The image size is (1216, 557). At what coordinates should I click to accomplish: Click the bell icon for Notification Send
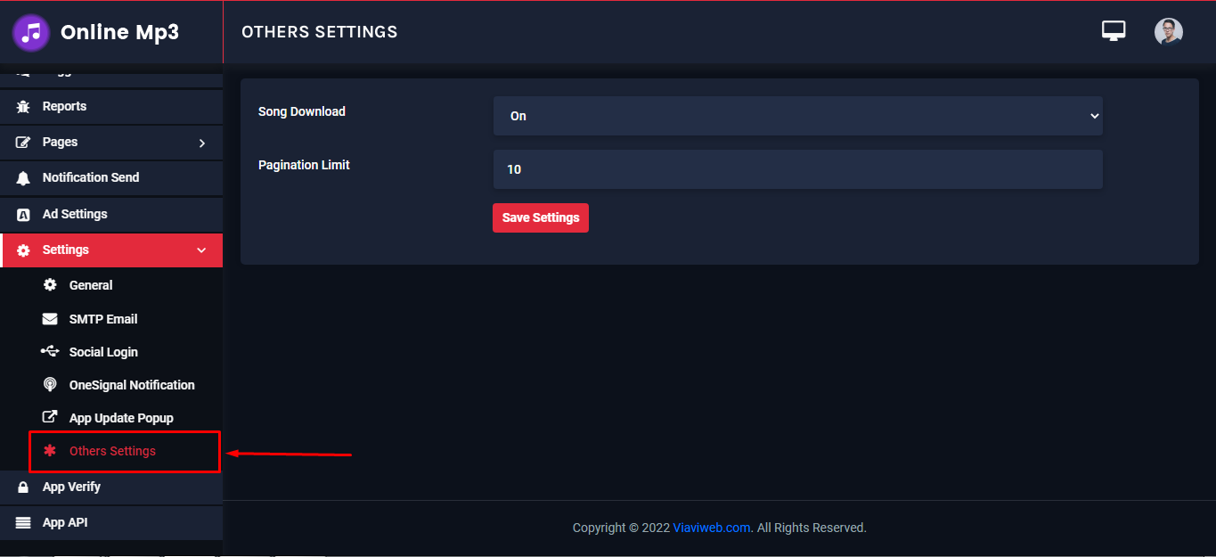click(x=23, y=178)
